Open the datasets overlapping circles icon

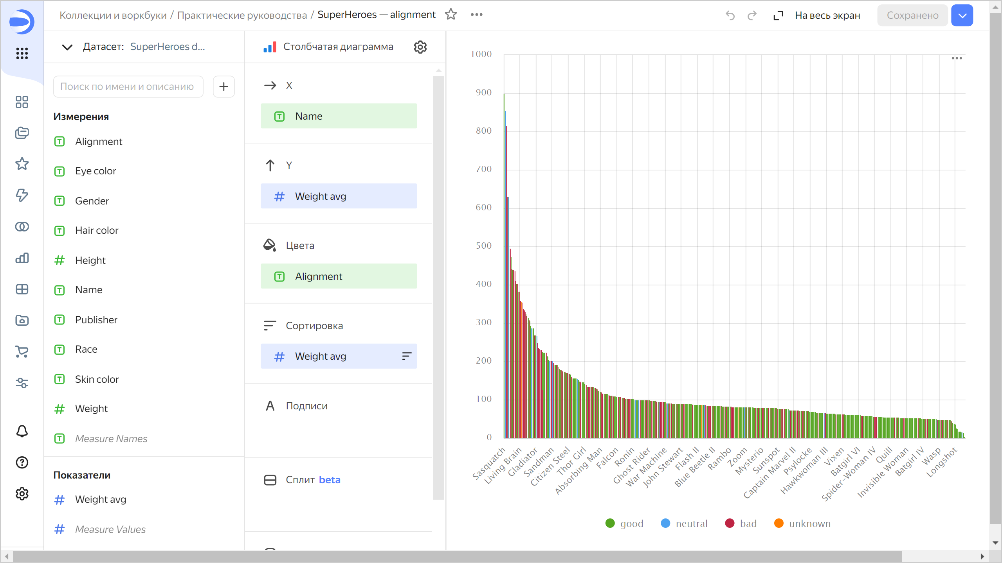22,226
